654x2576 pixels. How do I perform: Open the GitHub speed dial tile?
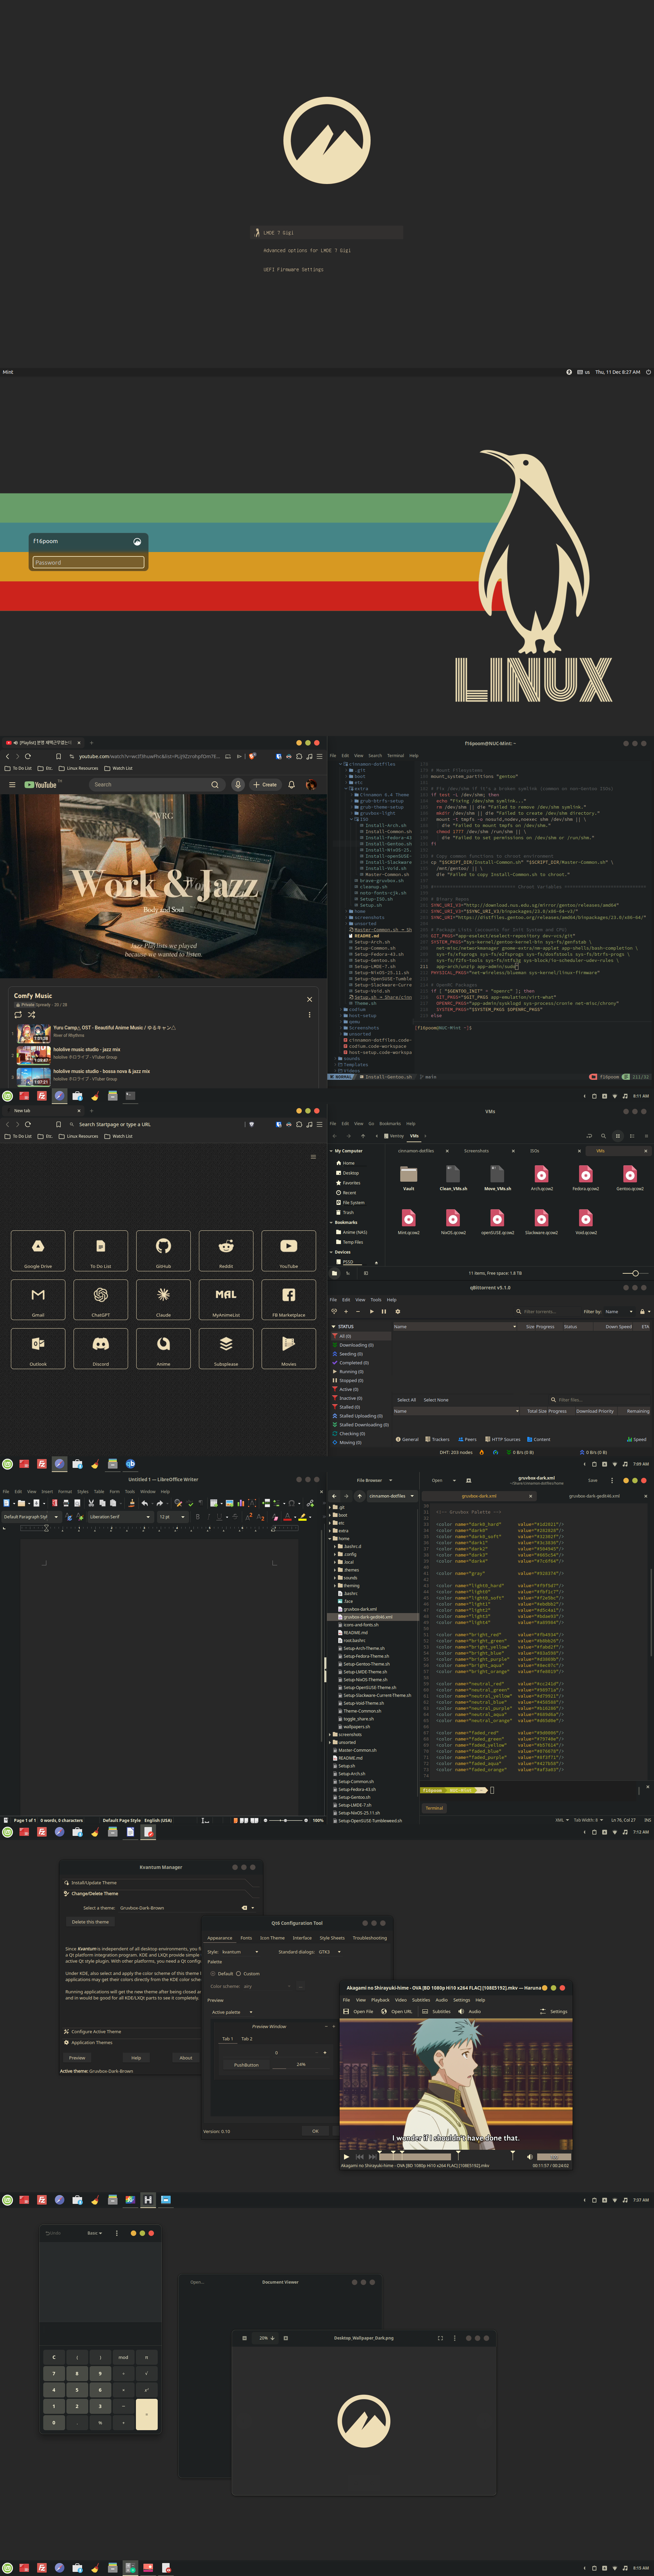163,1250
